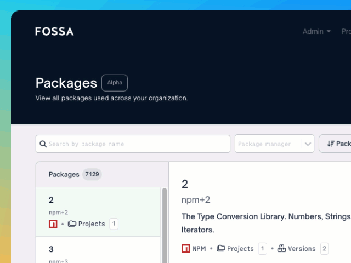Viewport: 351px width, 263px height.
Task: Open the Admin dropdown menu
Action: pyautogui.click(x=316, y=31)
